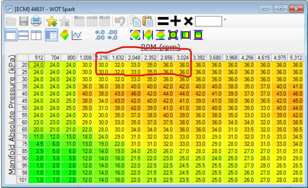
Task: Toggle the single-pane layout view
Action: 10,35
